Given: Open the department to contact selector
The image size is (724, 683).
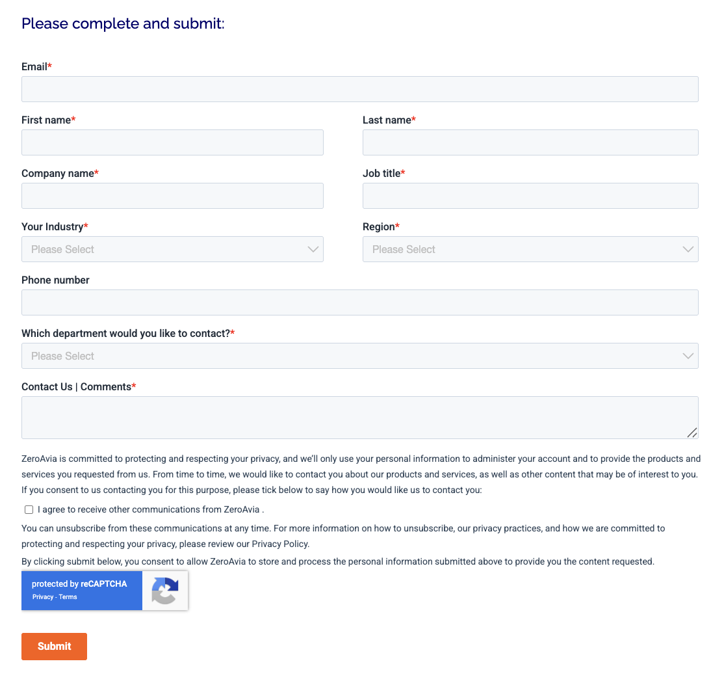Looking at the screenshot, I should 360,356.
